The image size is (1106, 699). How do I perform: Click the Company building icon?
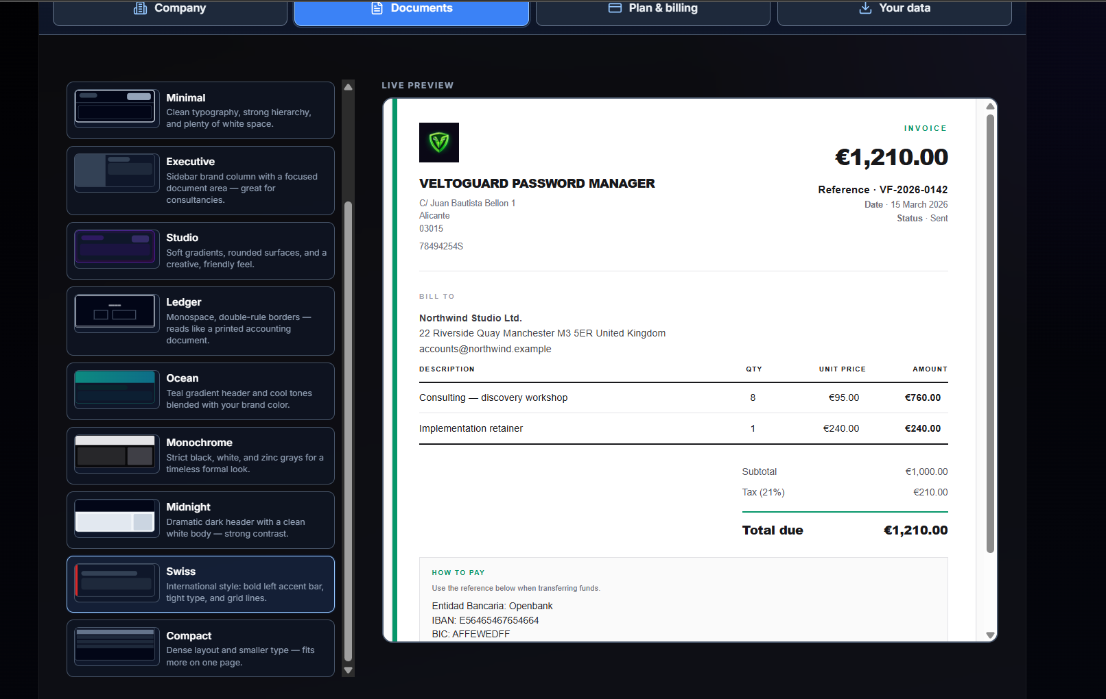pyautogui.click(x=141, y=8)
